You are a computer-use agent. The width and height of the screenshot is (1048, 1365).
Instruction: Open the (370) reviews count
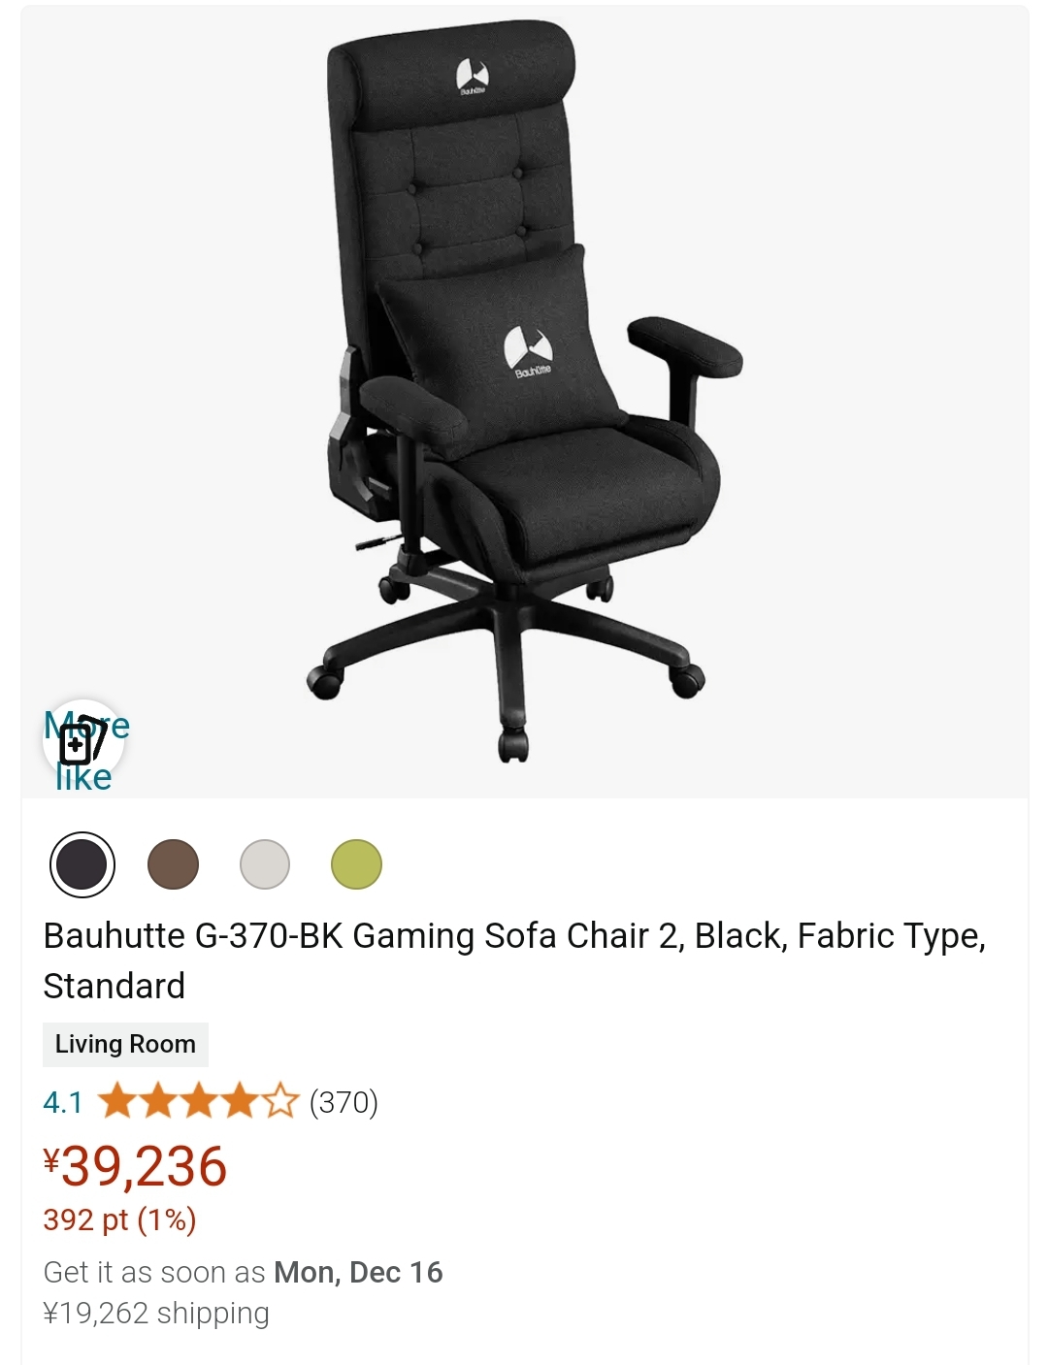344,1102
